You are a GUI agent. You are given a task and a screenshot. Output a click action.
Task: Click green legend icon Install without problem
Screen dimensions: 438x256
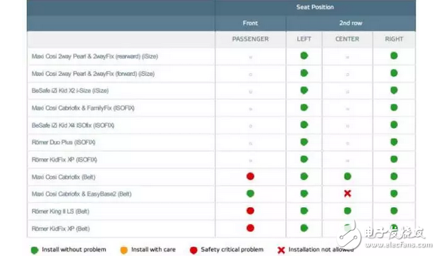[34, 250]
